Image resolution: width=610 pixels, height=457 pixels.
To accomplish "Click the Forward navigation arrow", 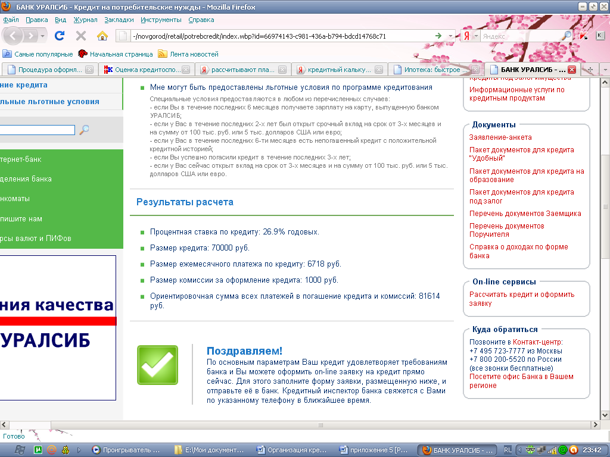I will [30, 36].
